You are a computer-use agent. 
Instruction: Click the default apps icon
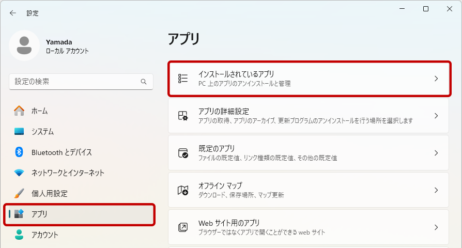[x=183, y=153]
